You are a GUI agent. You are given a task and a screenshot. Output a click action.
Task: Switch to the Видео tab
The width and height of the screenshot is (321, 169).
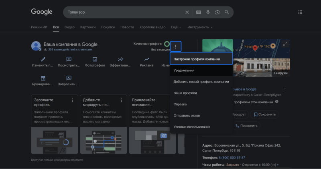(69, 27)
